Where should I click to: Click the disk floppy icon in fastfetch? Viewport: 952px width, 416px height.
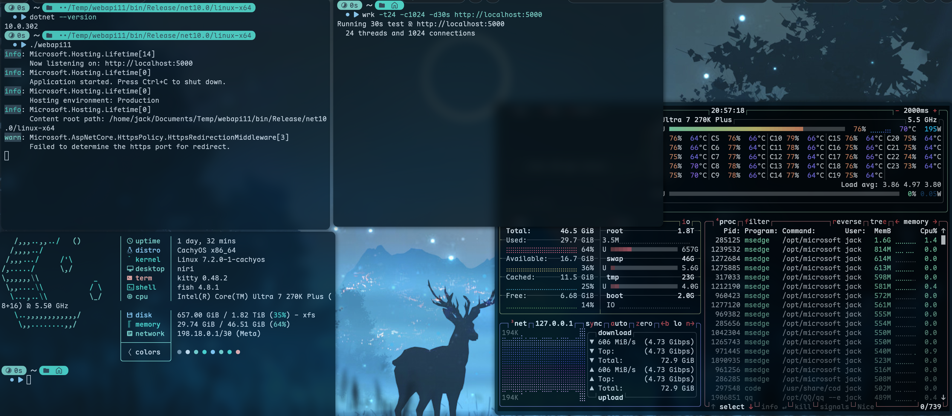(x=130, y=315)
